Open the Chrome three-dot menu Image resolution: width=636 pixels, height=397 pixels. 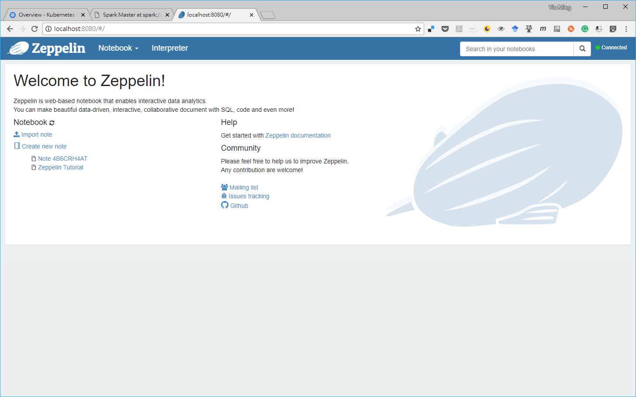(x=626, y=29)
